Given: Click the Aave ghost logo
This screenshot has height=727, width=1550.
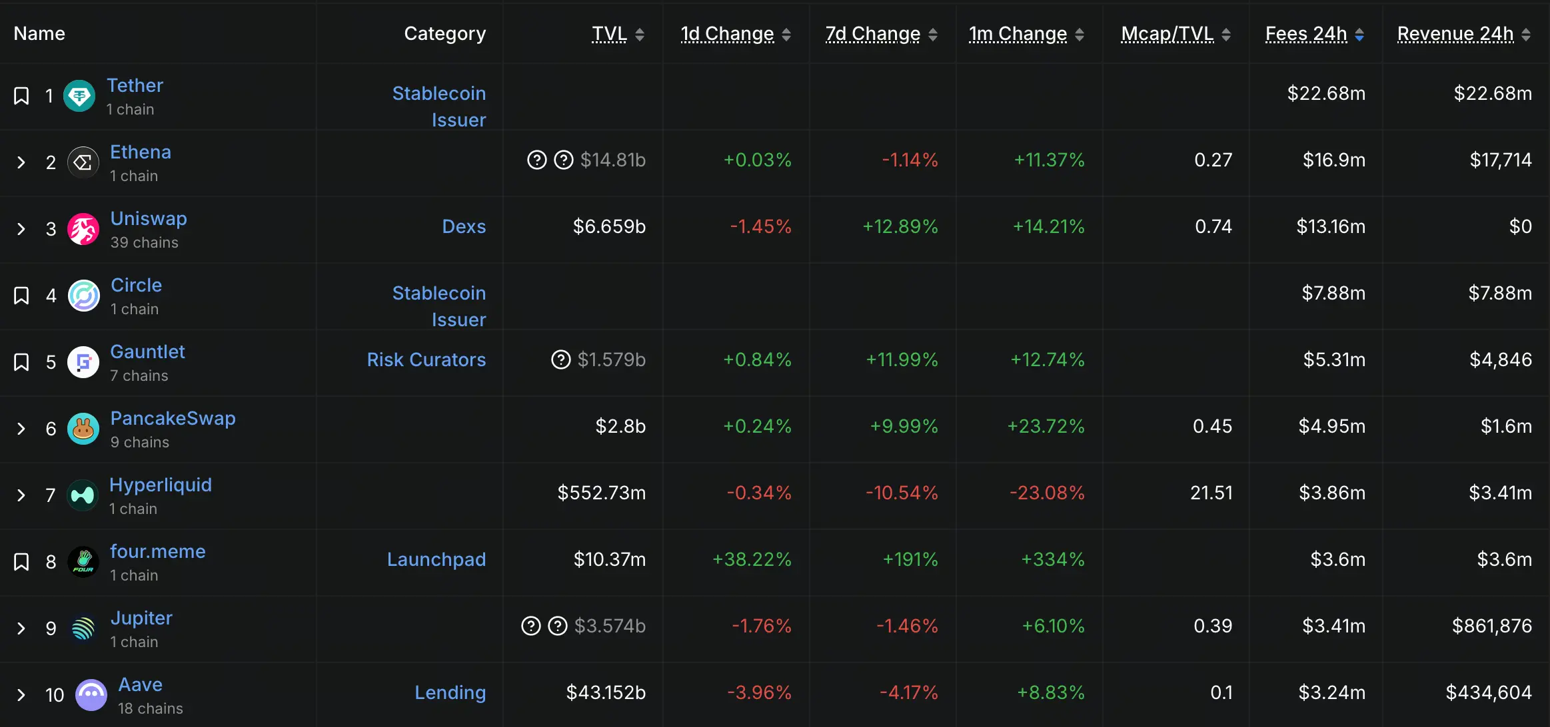Looking at the screenshot, I should tap(91, 695).
